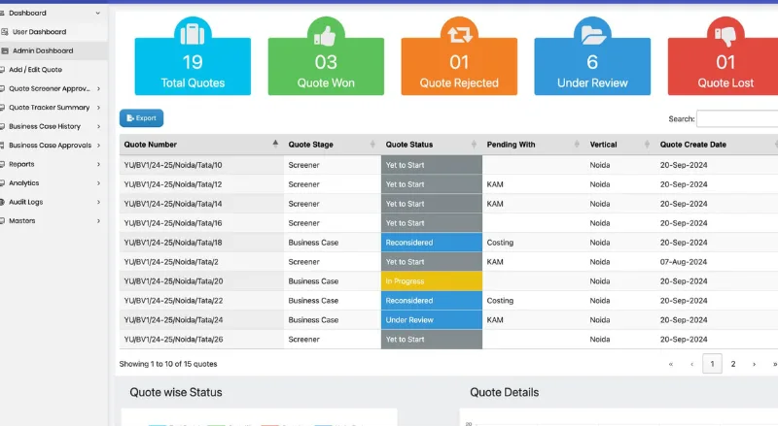Click the Quote Create Date column header

(x=692, y=145)
